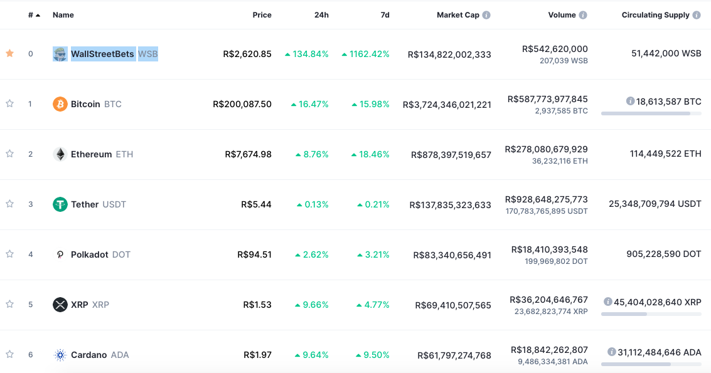Click 51,442,000 WSB circulating supply
The width and height of the screenshot is (711, 373).
666,53
